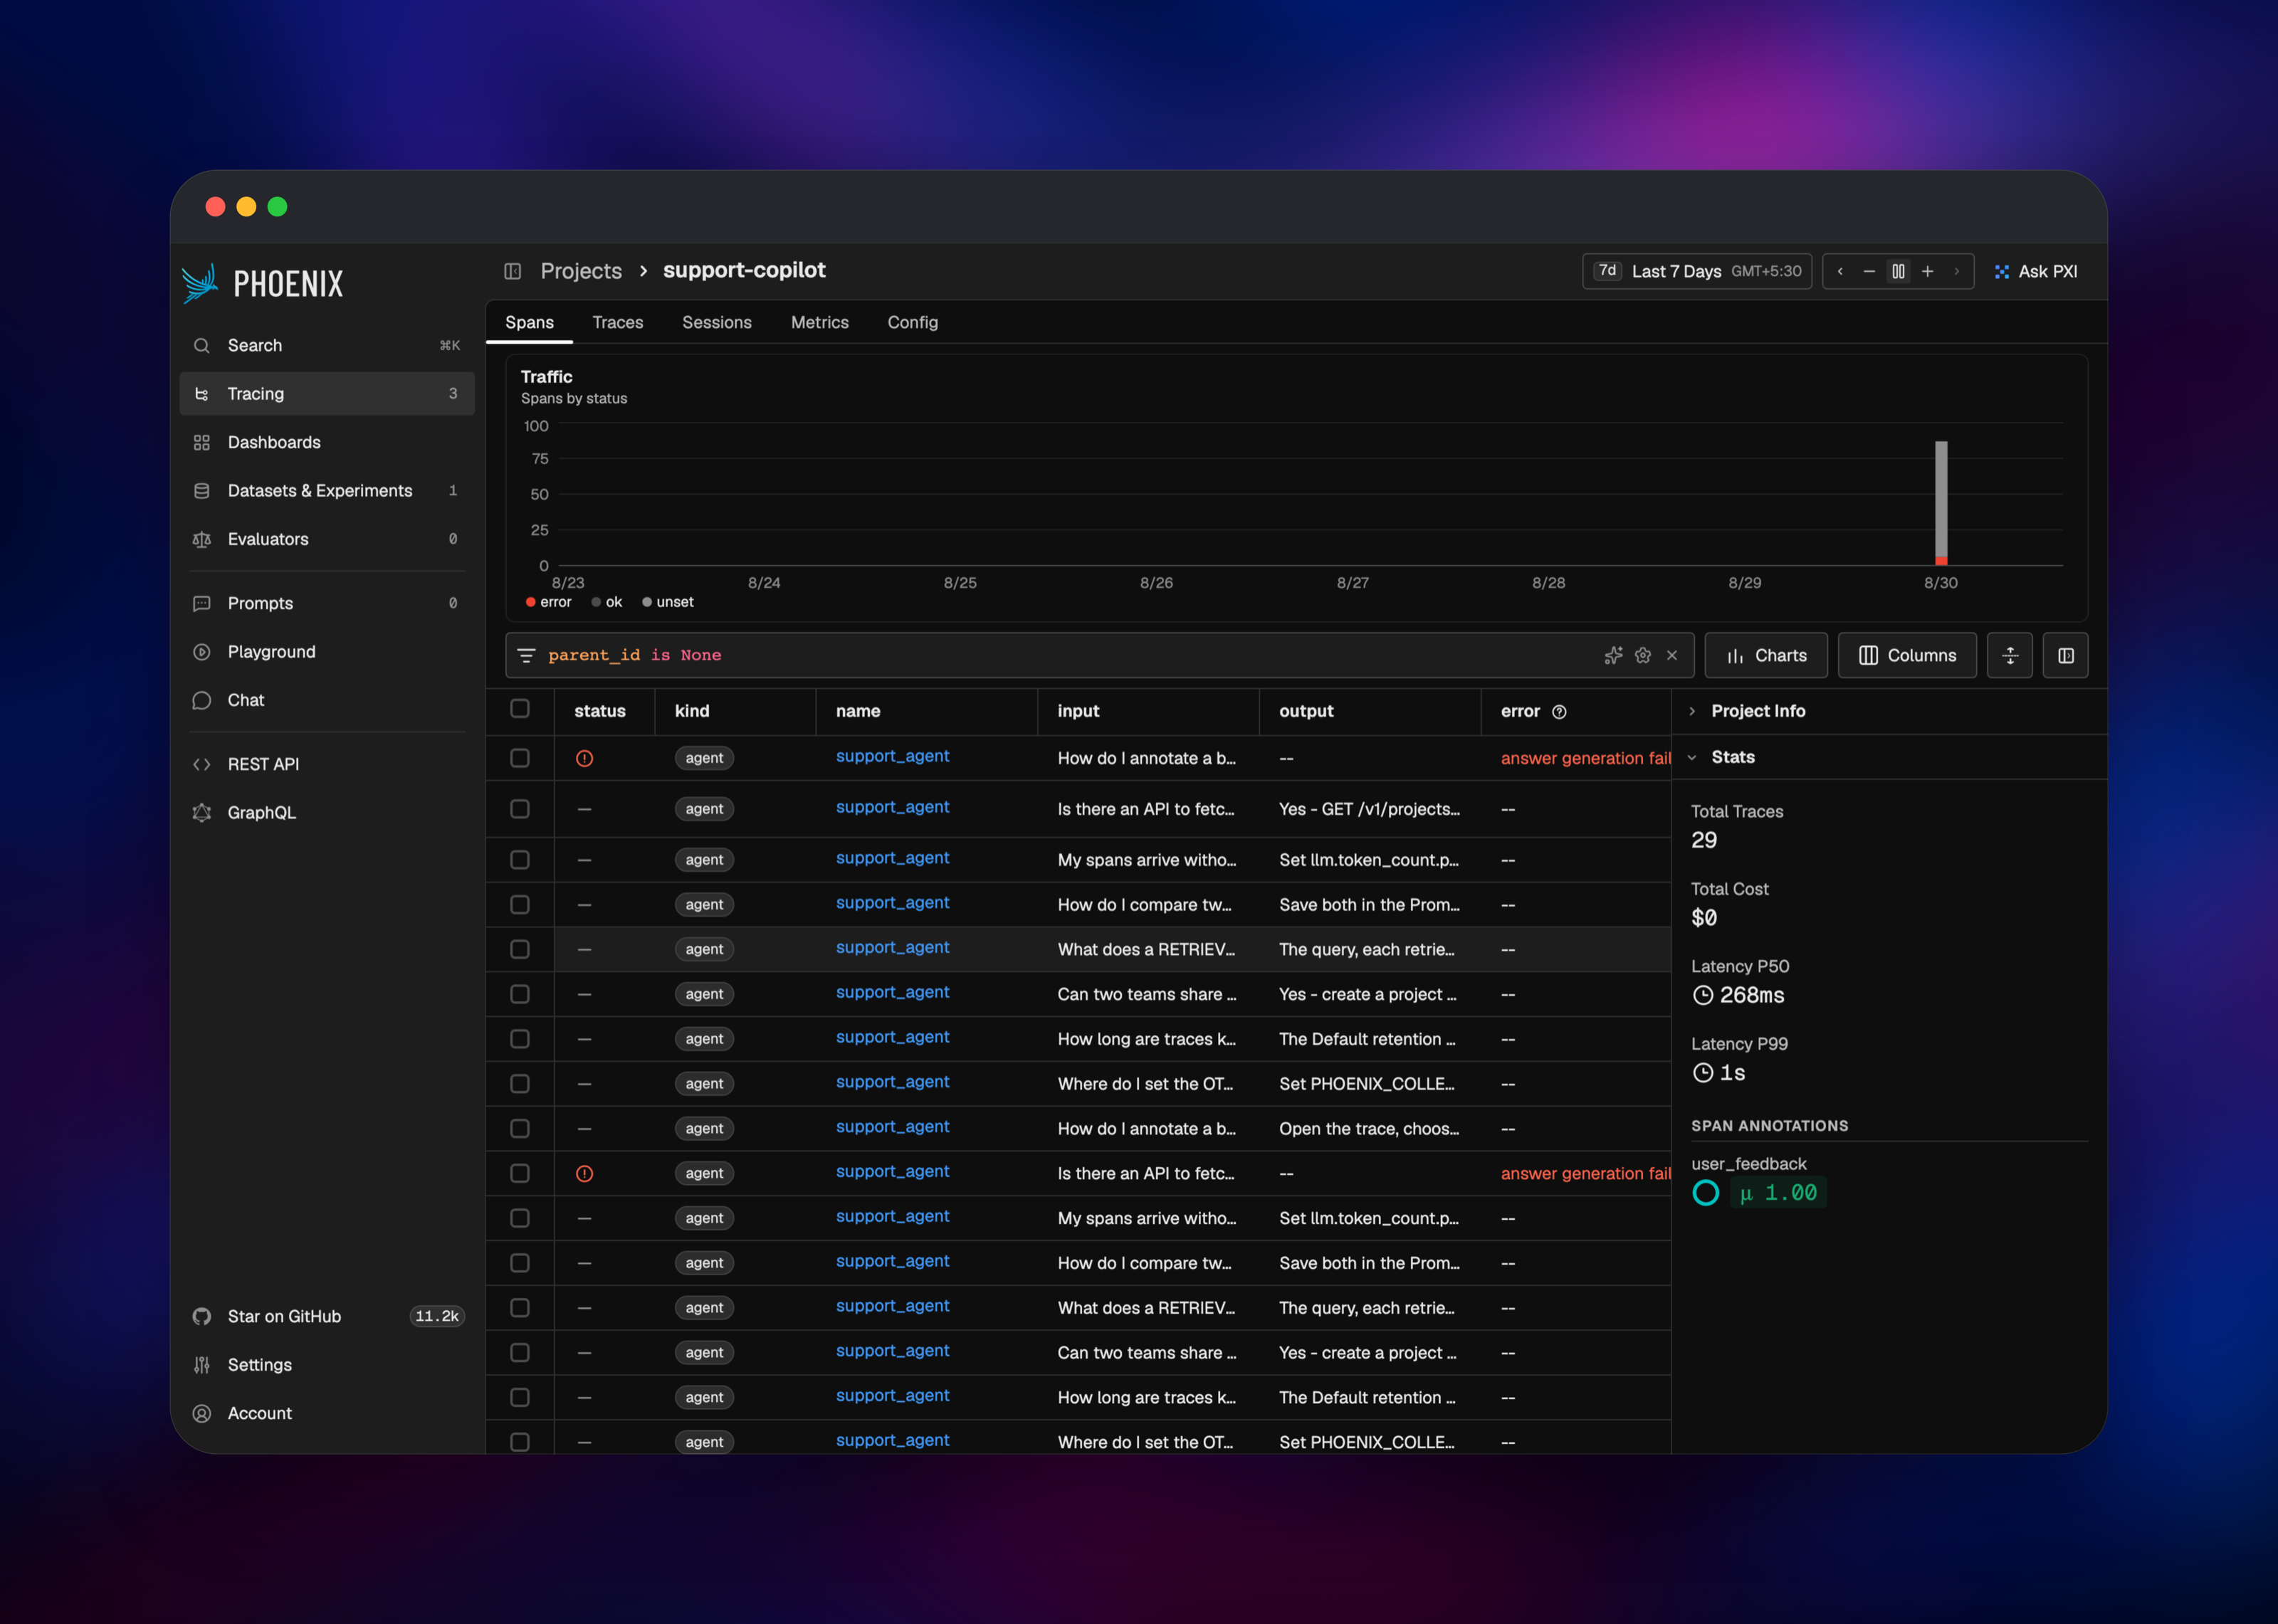Click the unset legend swatch

tap(647, 602)
